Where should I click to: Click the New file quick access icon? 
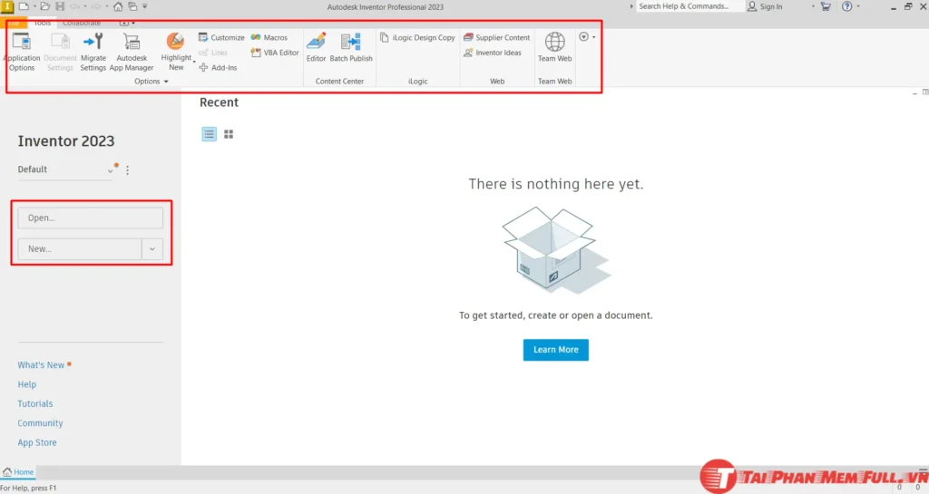click(x=24, y=6)
